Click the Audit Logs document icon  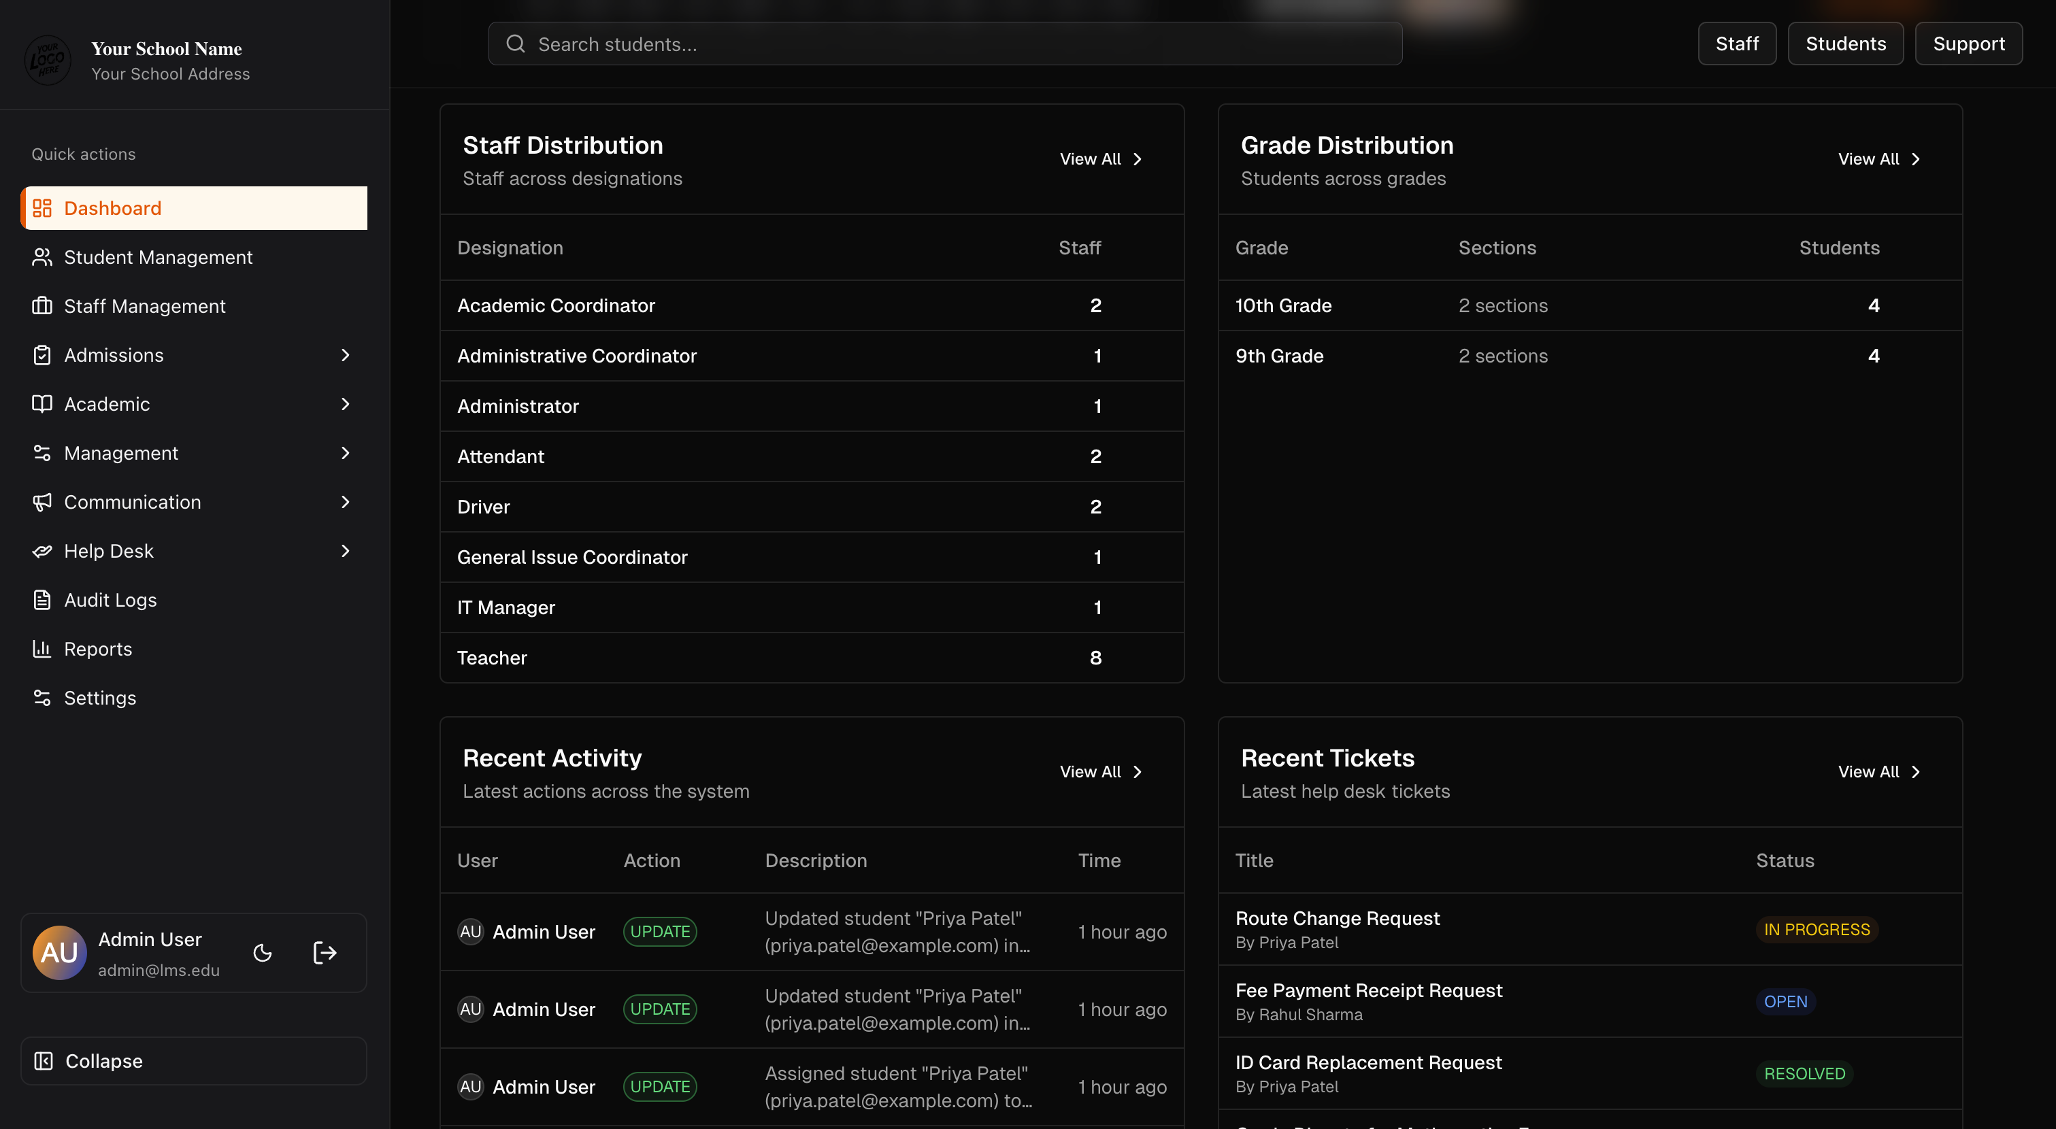pyautogui.click(x=42, y=600)
